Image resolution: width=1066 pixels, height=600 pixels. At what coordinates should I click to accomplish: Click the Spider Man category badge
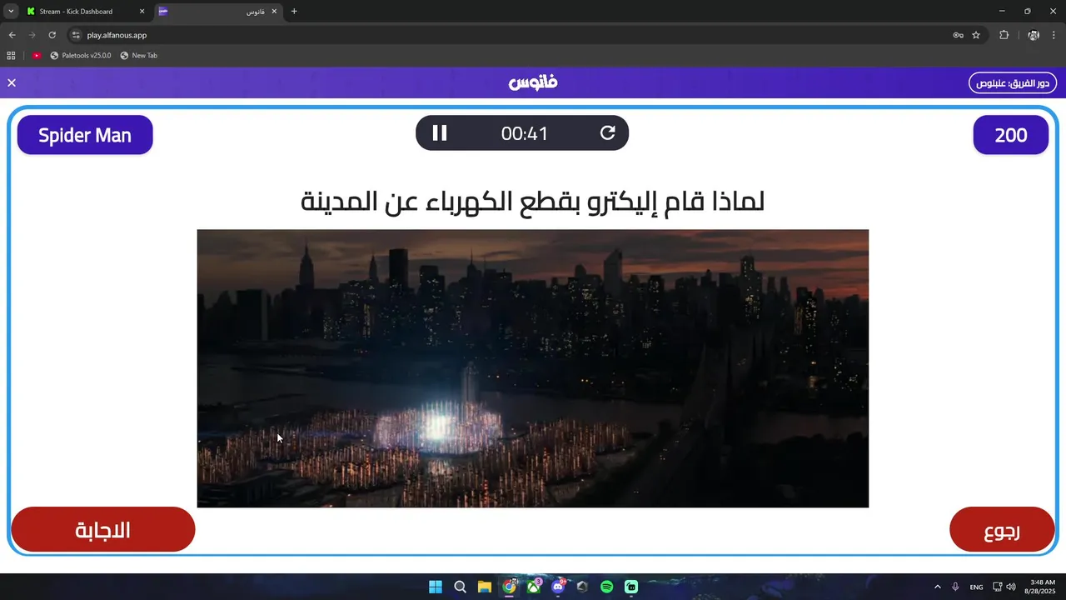(x=85, y=135)
